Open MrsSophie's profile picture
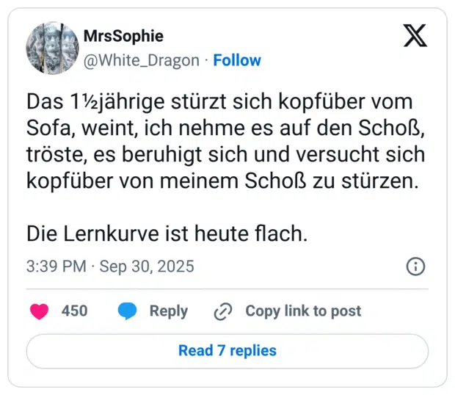The height and width of the screenshot is (395, 455). point(52,48)
